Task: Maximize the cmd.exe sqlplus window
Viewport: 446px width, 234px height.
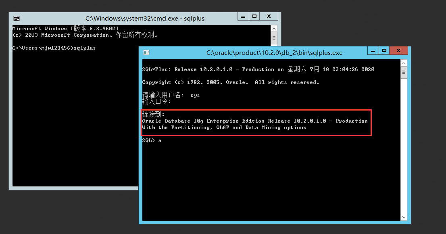Action: [254, 16]
